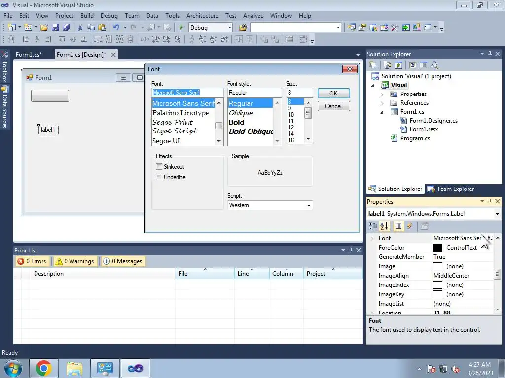
Task: Open the Architecture menu
Action: (x=202, y=15)
